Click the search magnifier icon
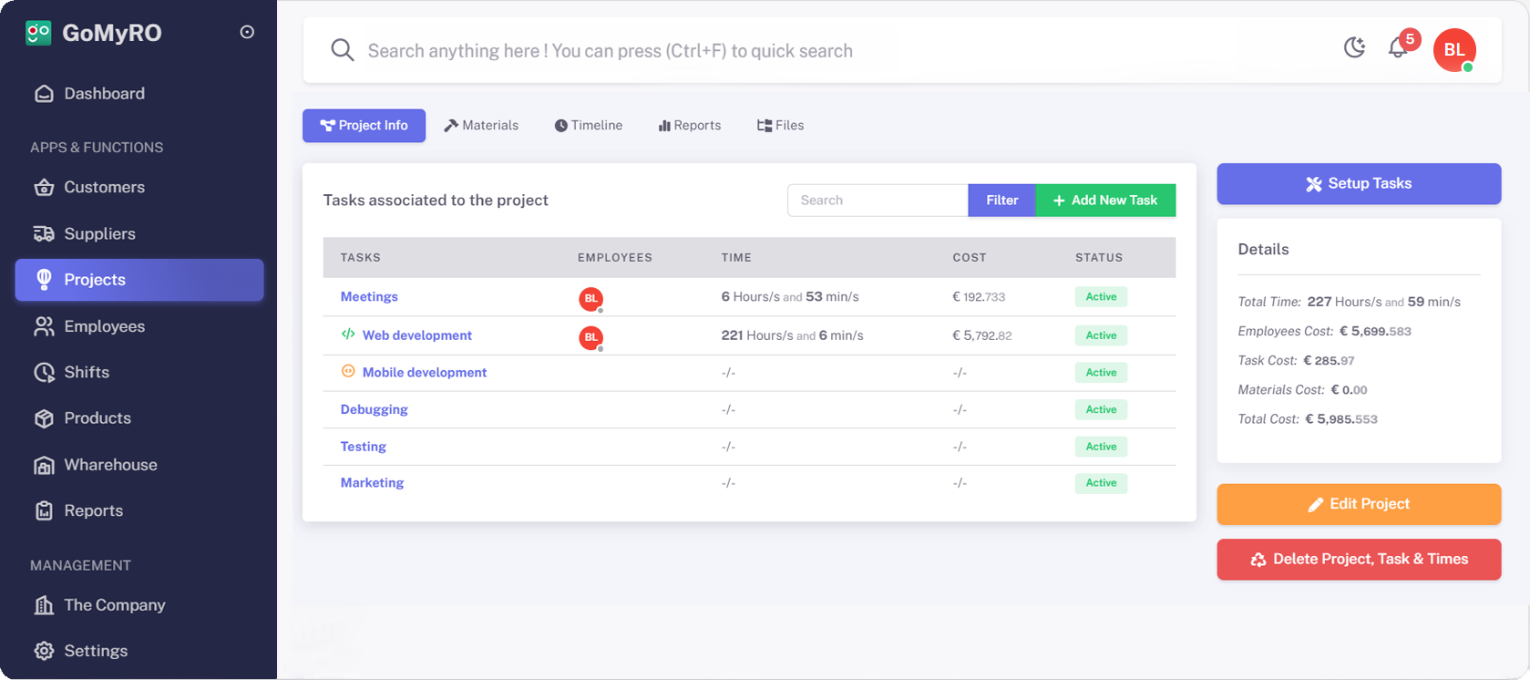Image resolution: width=1530 pixels, height=680 pixels. [x=343, y=50]
